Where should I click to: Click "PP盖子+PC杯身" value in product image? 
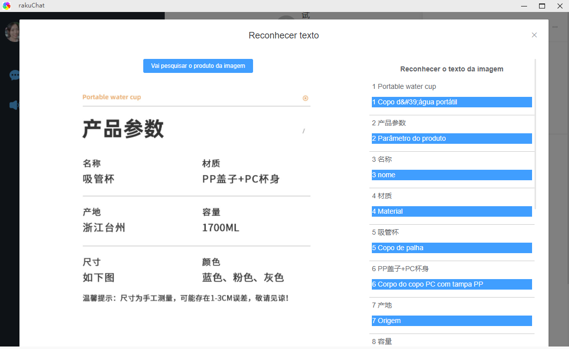coord(241,179)
